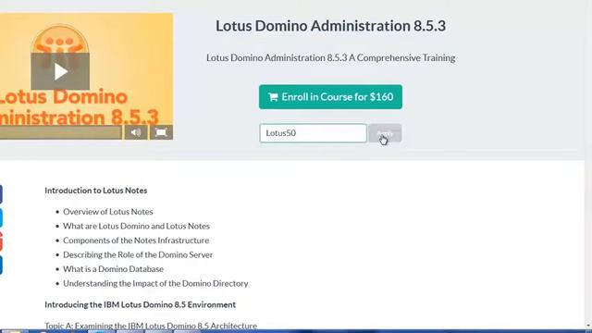
Task: Click Topic A: Examining the Architecture line
Action: coord(151,325)
